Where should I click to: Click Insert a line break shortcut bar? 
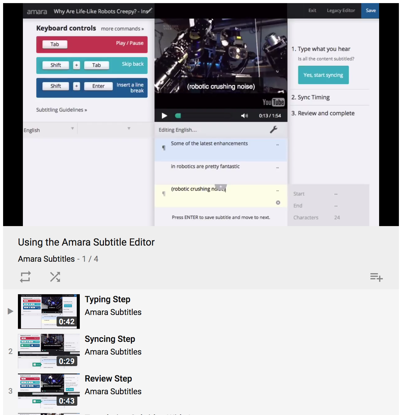[92, 88]
